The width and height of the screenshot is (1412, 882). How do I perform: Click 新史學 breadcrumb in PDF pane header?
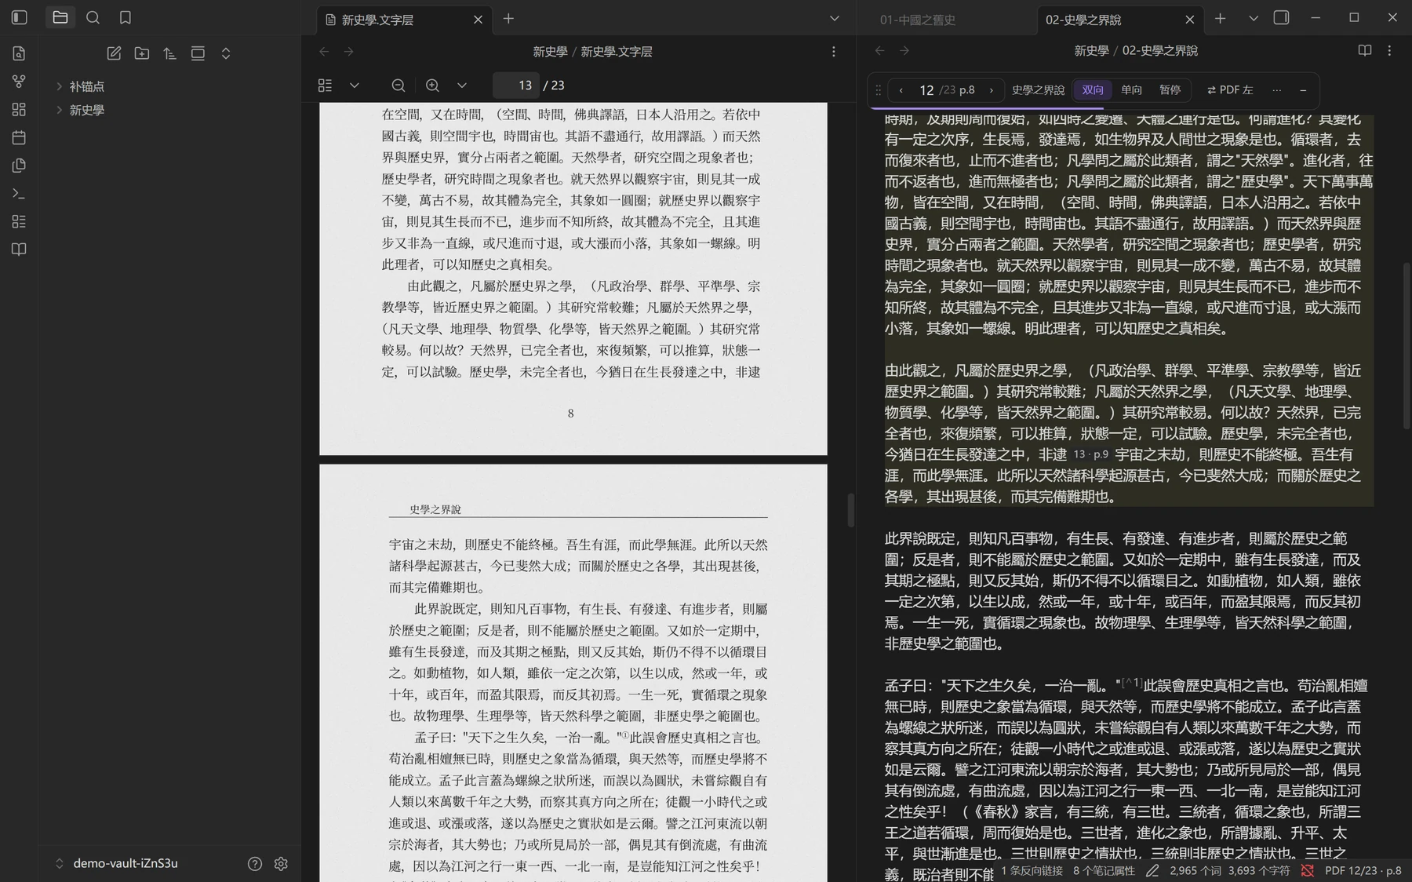tap(550, 51)
